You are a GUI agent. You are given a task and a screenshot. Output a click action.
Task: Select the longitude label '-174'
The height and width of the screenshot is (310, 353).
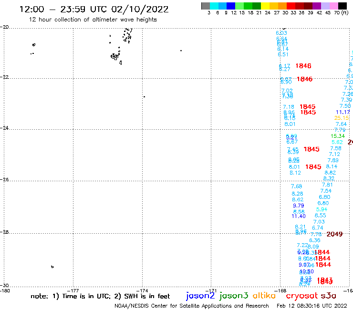point(142,290)
